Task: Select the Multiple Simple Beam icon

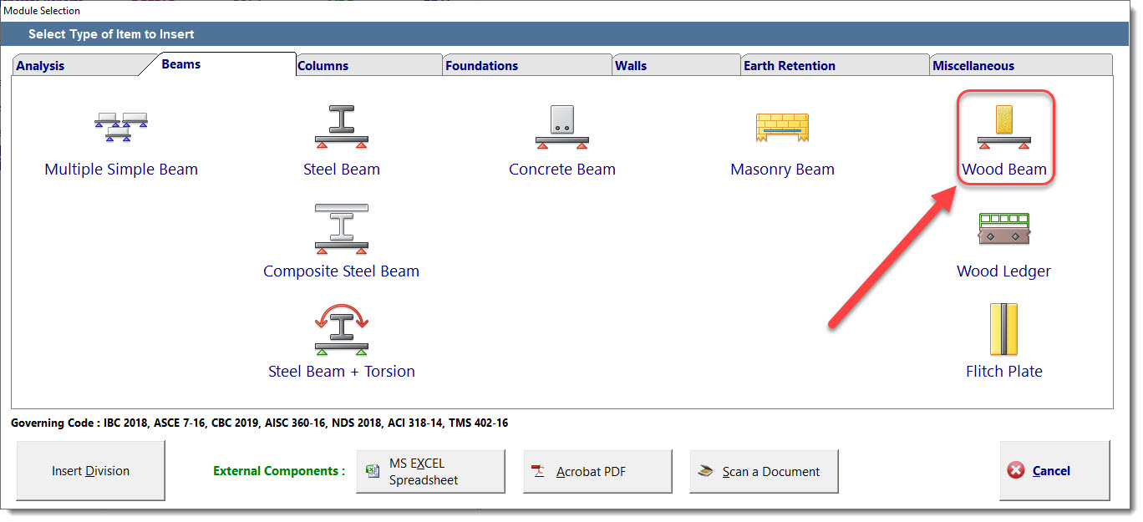Action: pyautogui.click(x=121, y=128)
